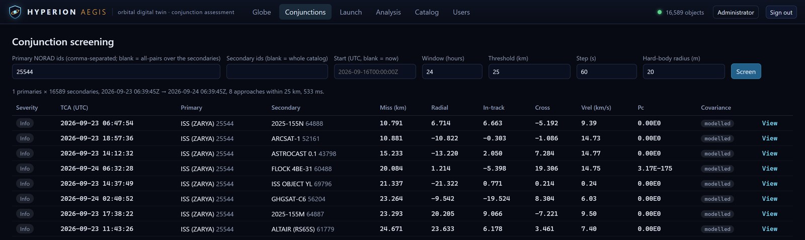805x240 pixels.
Task: Click secondary name ALTAIR (RS65S) 61779
Action: coord(302,229)
